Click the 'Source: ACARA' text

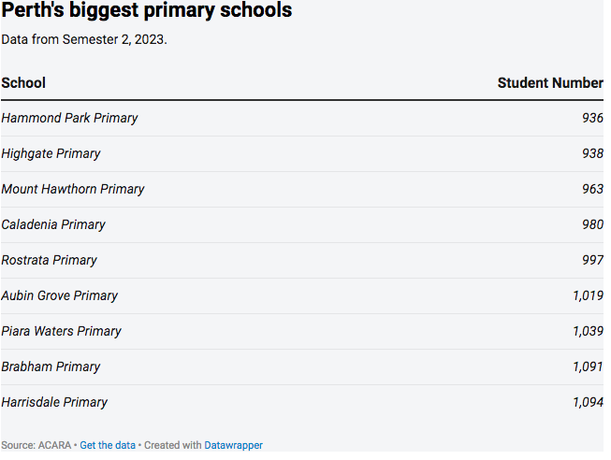tap(36, 445)
